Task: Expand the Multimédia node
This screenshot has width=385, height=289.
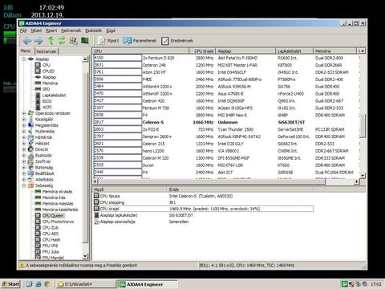Action: coord(24,132)
